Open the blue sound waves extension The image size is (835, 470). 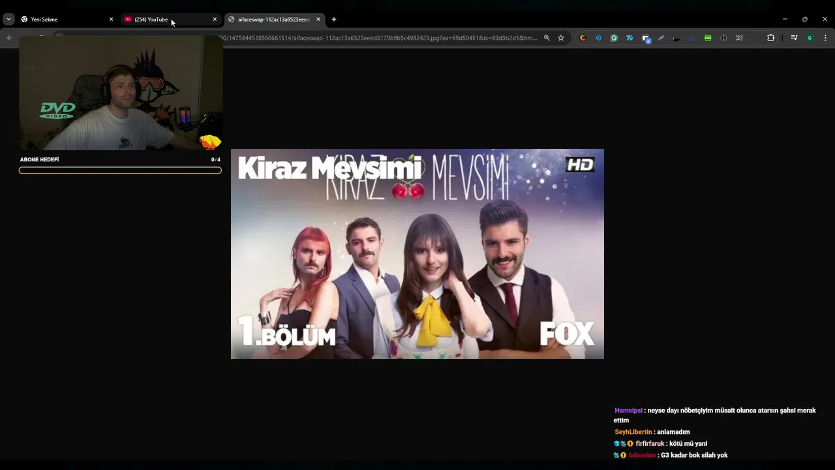click(x=598, y=38)
